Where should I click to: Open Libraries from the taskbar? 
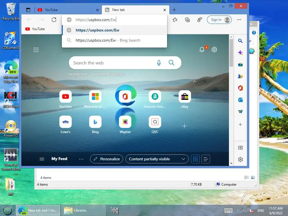coord(83,210)
